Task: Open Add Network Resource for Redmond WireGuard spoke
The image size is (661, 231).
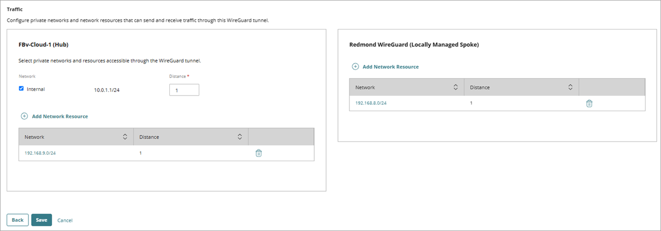Action: tap(390, 67)
